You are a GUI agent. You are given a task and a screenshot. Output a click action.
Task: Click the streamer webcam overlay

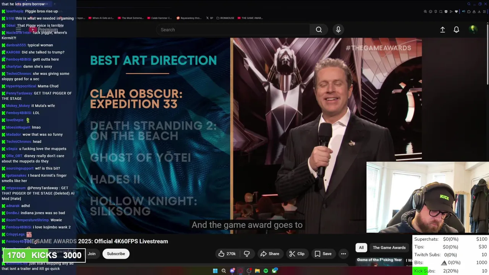[x=427, y=197]
